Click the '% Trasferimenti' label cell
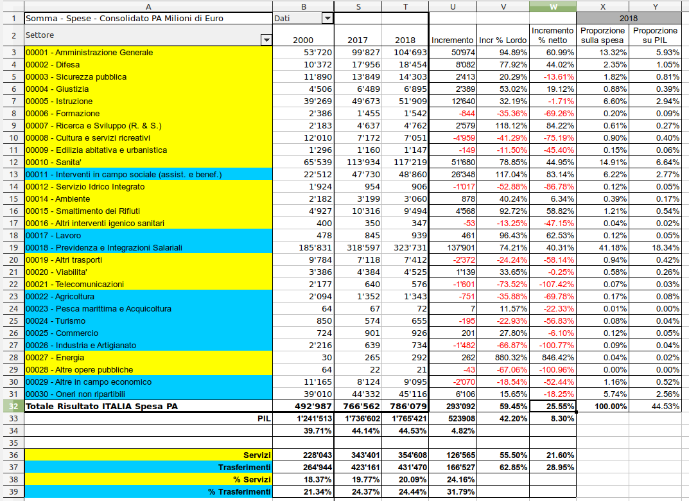Screen dimensions: 689x501 coord(148,492)
